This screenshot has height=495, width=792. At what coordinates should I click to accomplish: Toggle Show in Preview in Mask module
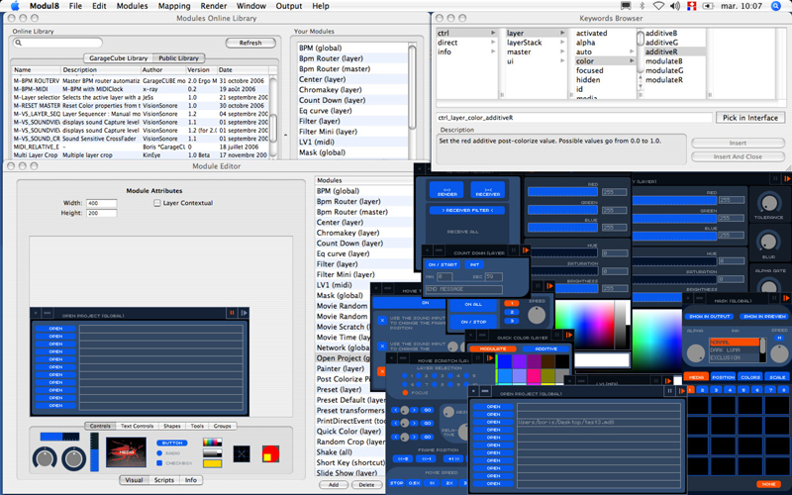764,316
